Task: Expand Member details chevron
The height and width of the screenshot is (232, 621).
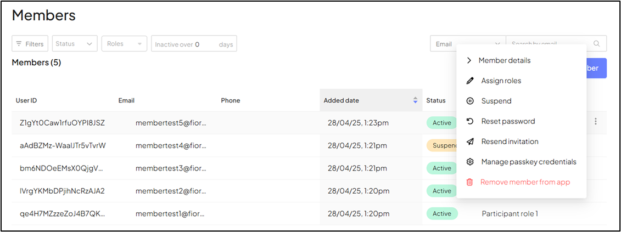Action: 469,60
